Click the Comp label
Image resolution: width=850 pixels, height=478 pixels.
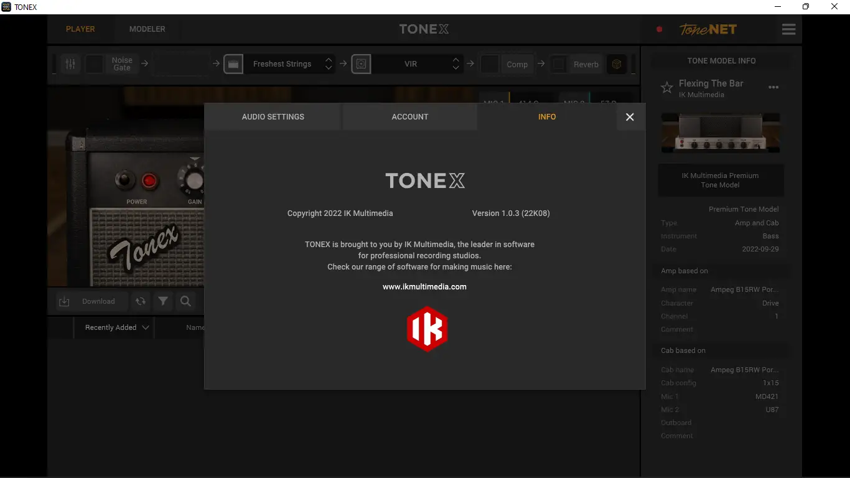coord(517,64)
